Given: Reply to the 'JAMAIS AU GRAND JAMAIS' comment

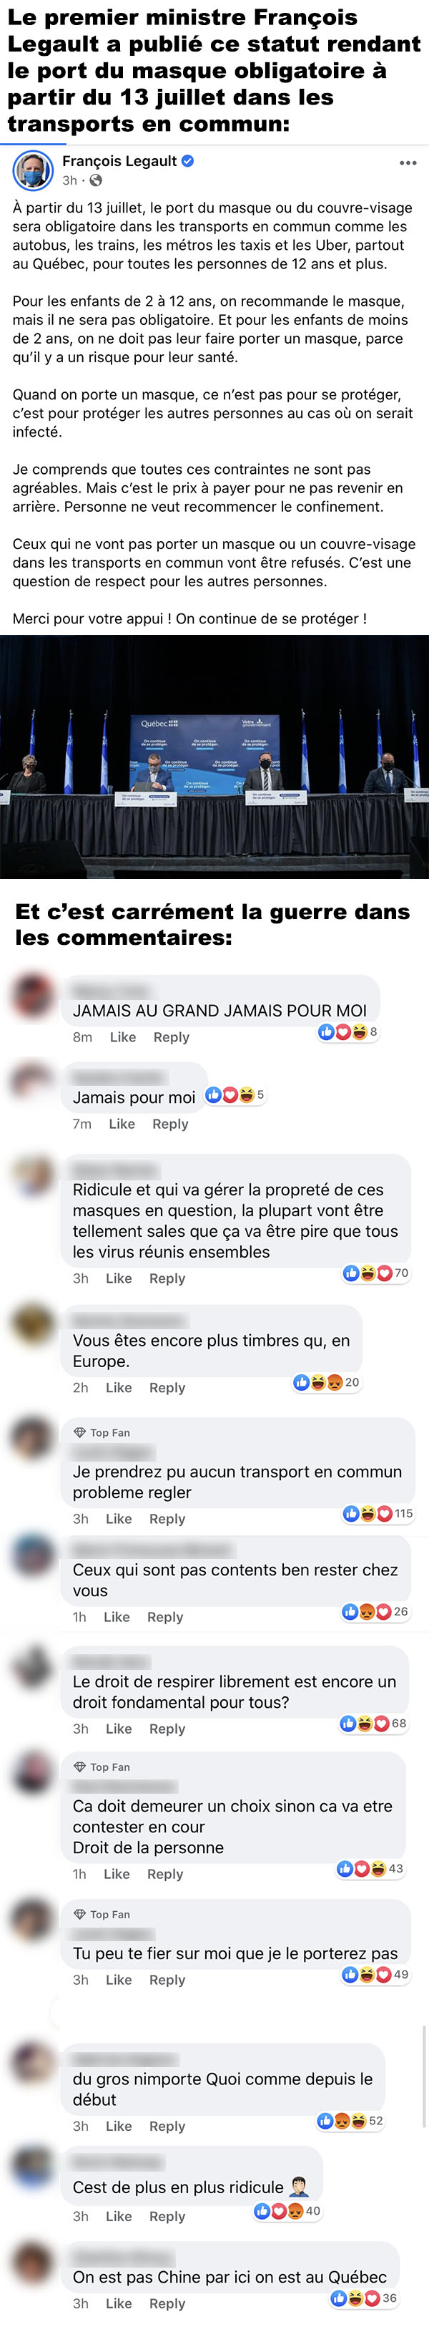Looking at the screenshot, I should click(172, 1037).
